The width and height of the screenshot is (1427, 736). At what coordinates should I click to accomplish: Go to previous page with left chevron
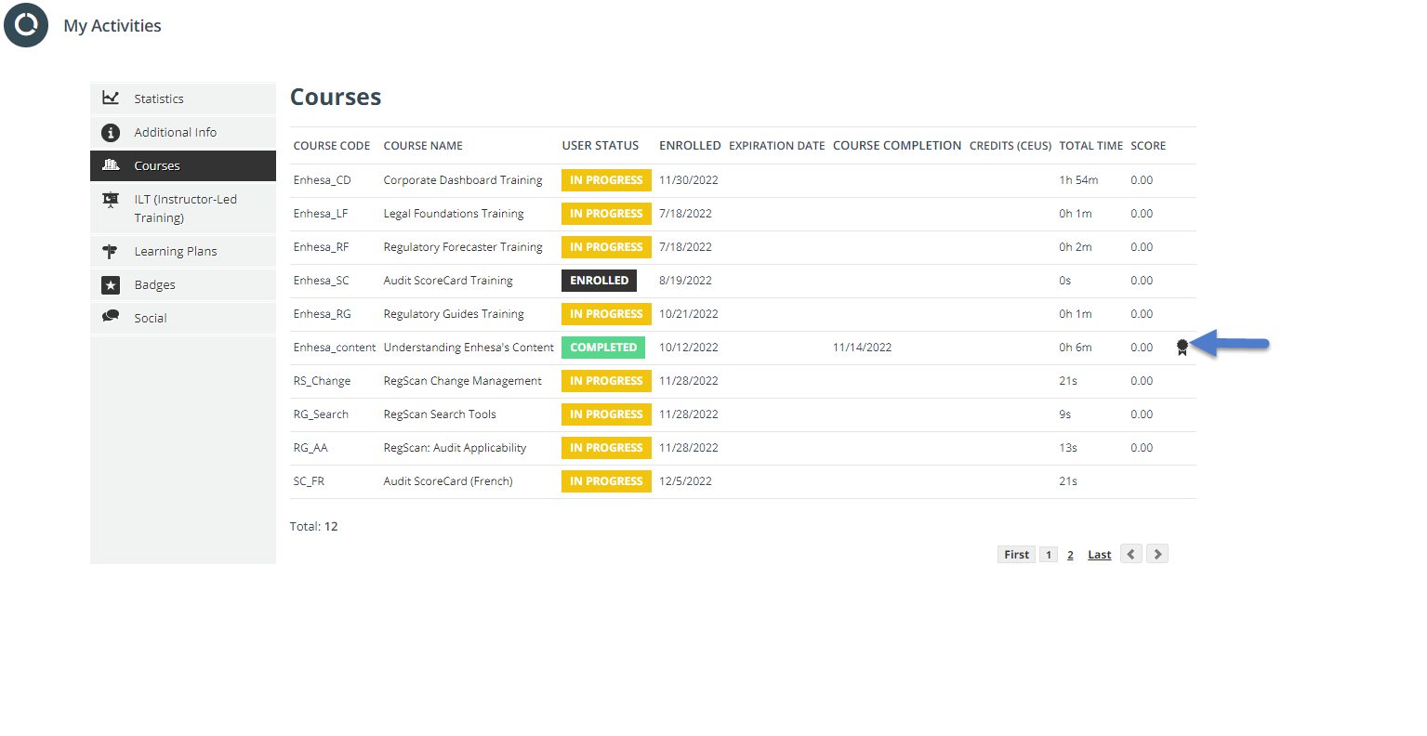(x=1131, y=554)
